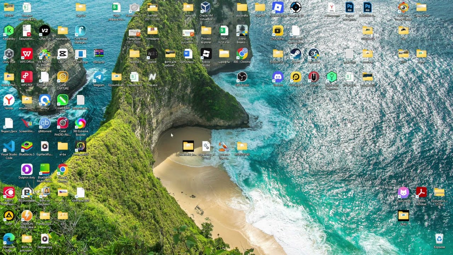
Task: Open the PortraitPro 15 shortcut
Action: (x=134, y=10)
